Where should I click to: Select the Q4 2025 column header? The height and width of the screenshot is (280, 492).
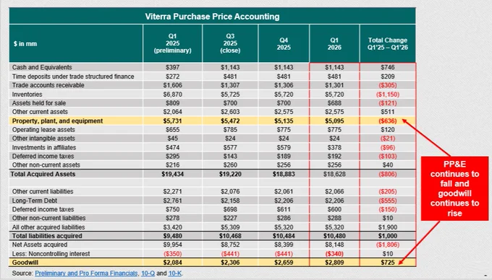tap(284, 44)
